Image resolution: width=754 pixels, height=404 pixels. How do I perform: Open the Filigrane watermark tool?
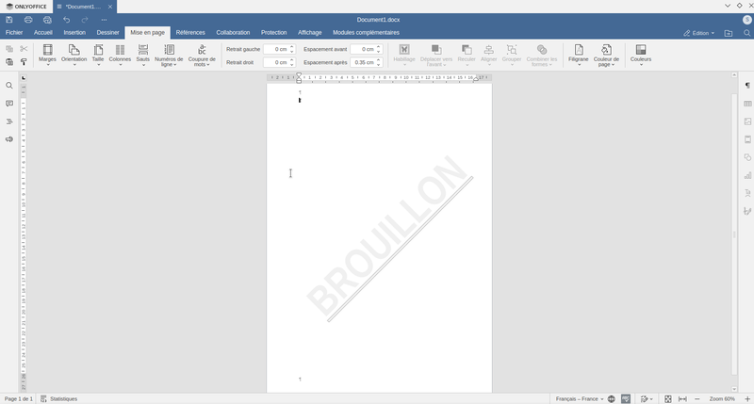point(578,53)
